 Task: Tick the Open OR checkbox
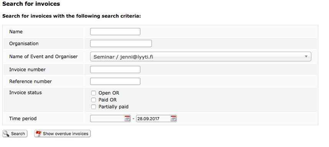[x=94, y=93]
